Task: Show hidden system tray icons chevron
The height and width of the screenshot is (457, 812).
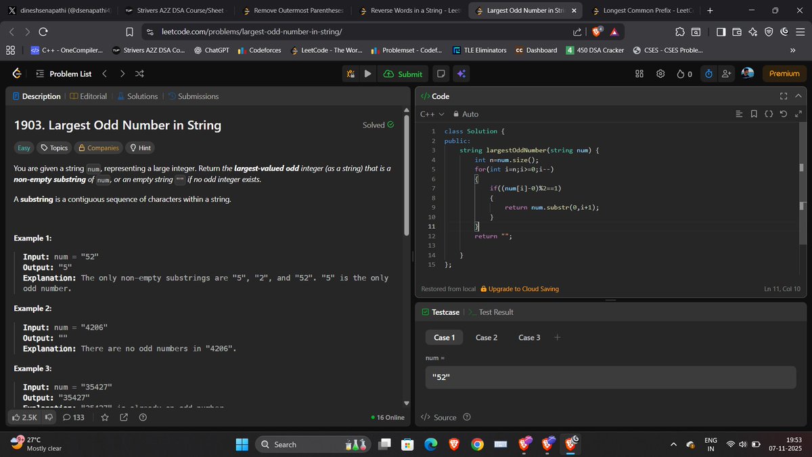Action: (673, 444)
